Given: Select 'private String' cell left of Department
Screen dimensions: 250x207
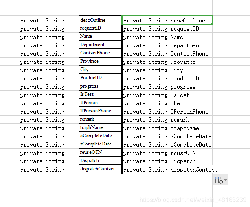Looking at the screenshot, I should click(x=49, y=45).
